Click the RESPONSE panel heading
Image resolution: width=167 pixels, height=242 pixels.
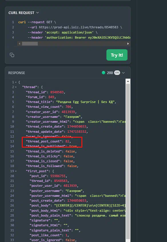(17, 73)
